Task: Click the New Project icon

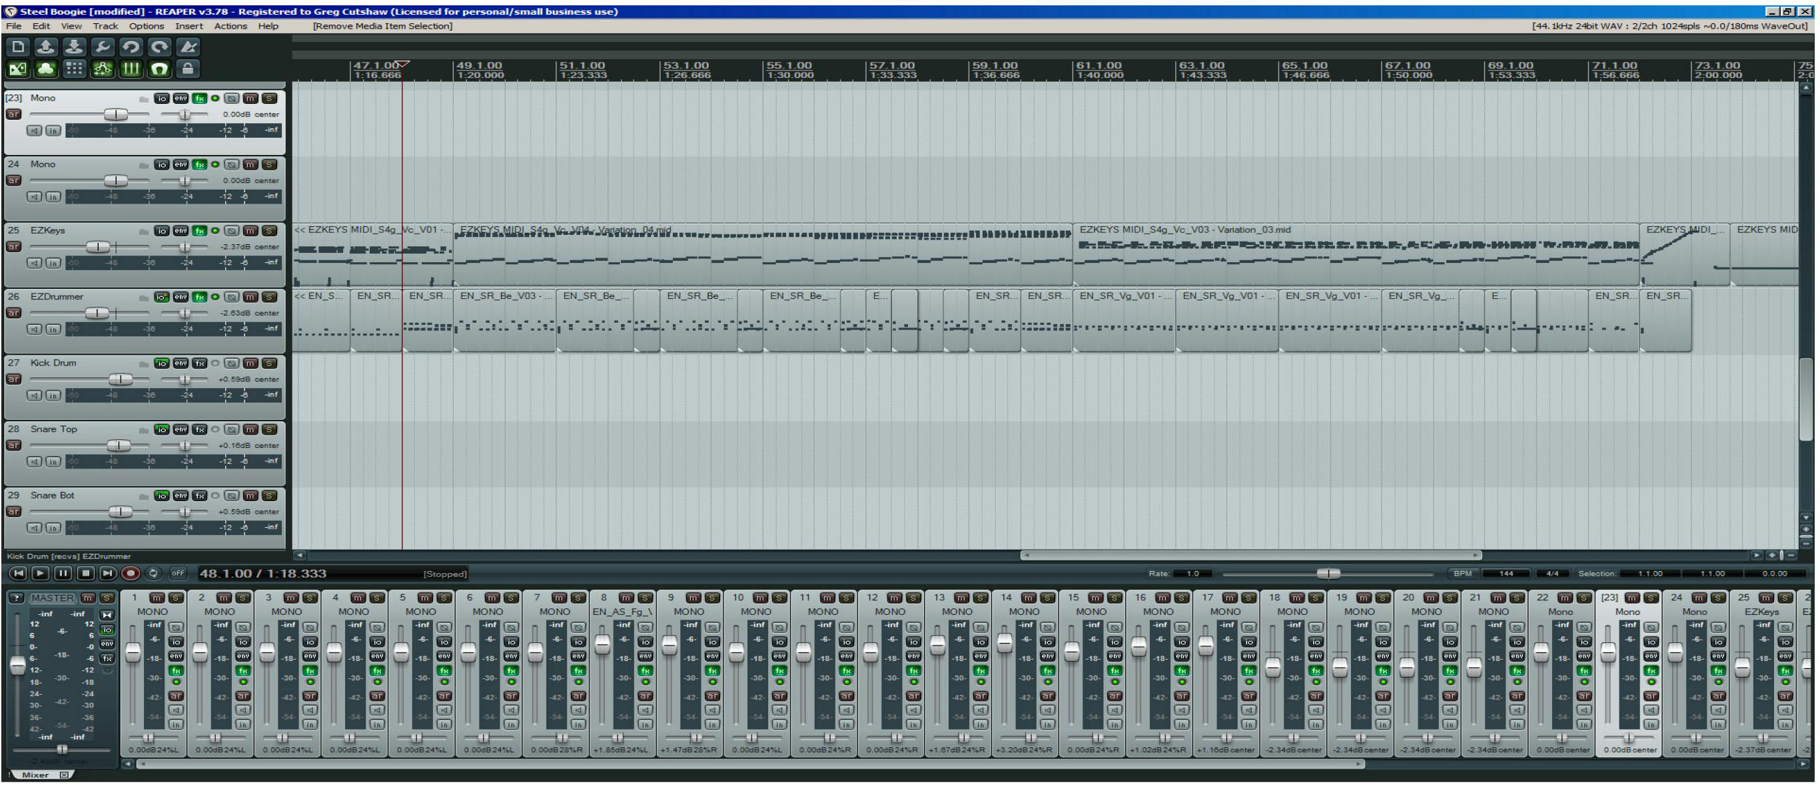Action: [18, 47]
